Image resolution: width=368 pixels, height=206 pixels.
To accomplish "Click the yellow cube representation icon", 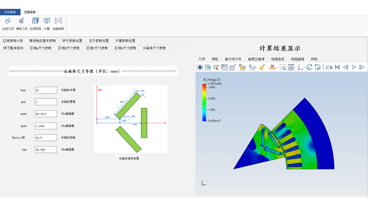I will [x=241, y=67].
